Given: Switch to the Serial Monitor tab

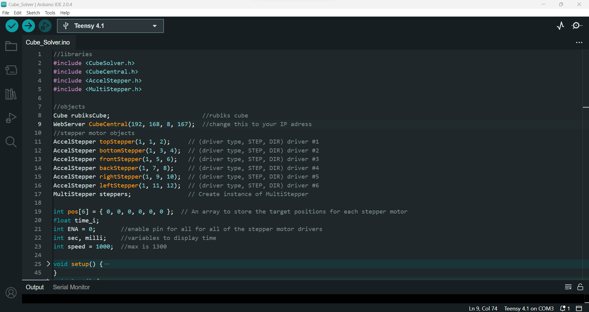Looking at the screenshot, I should [71, 287].
